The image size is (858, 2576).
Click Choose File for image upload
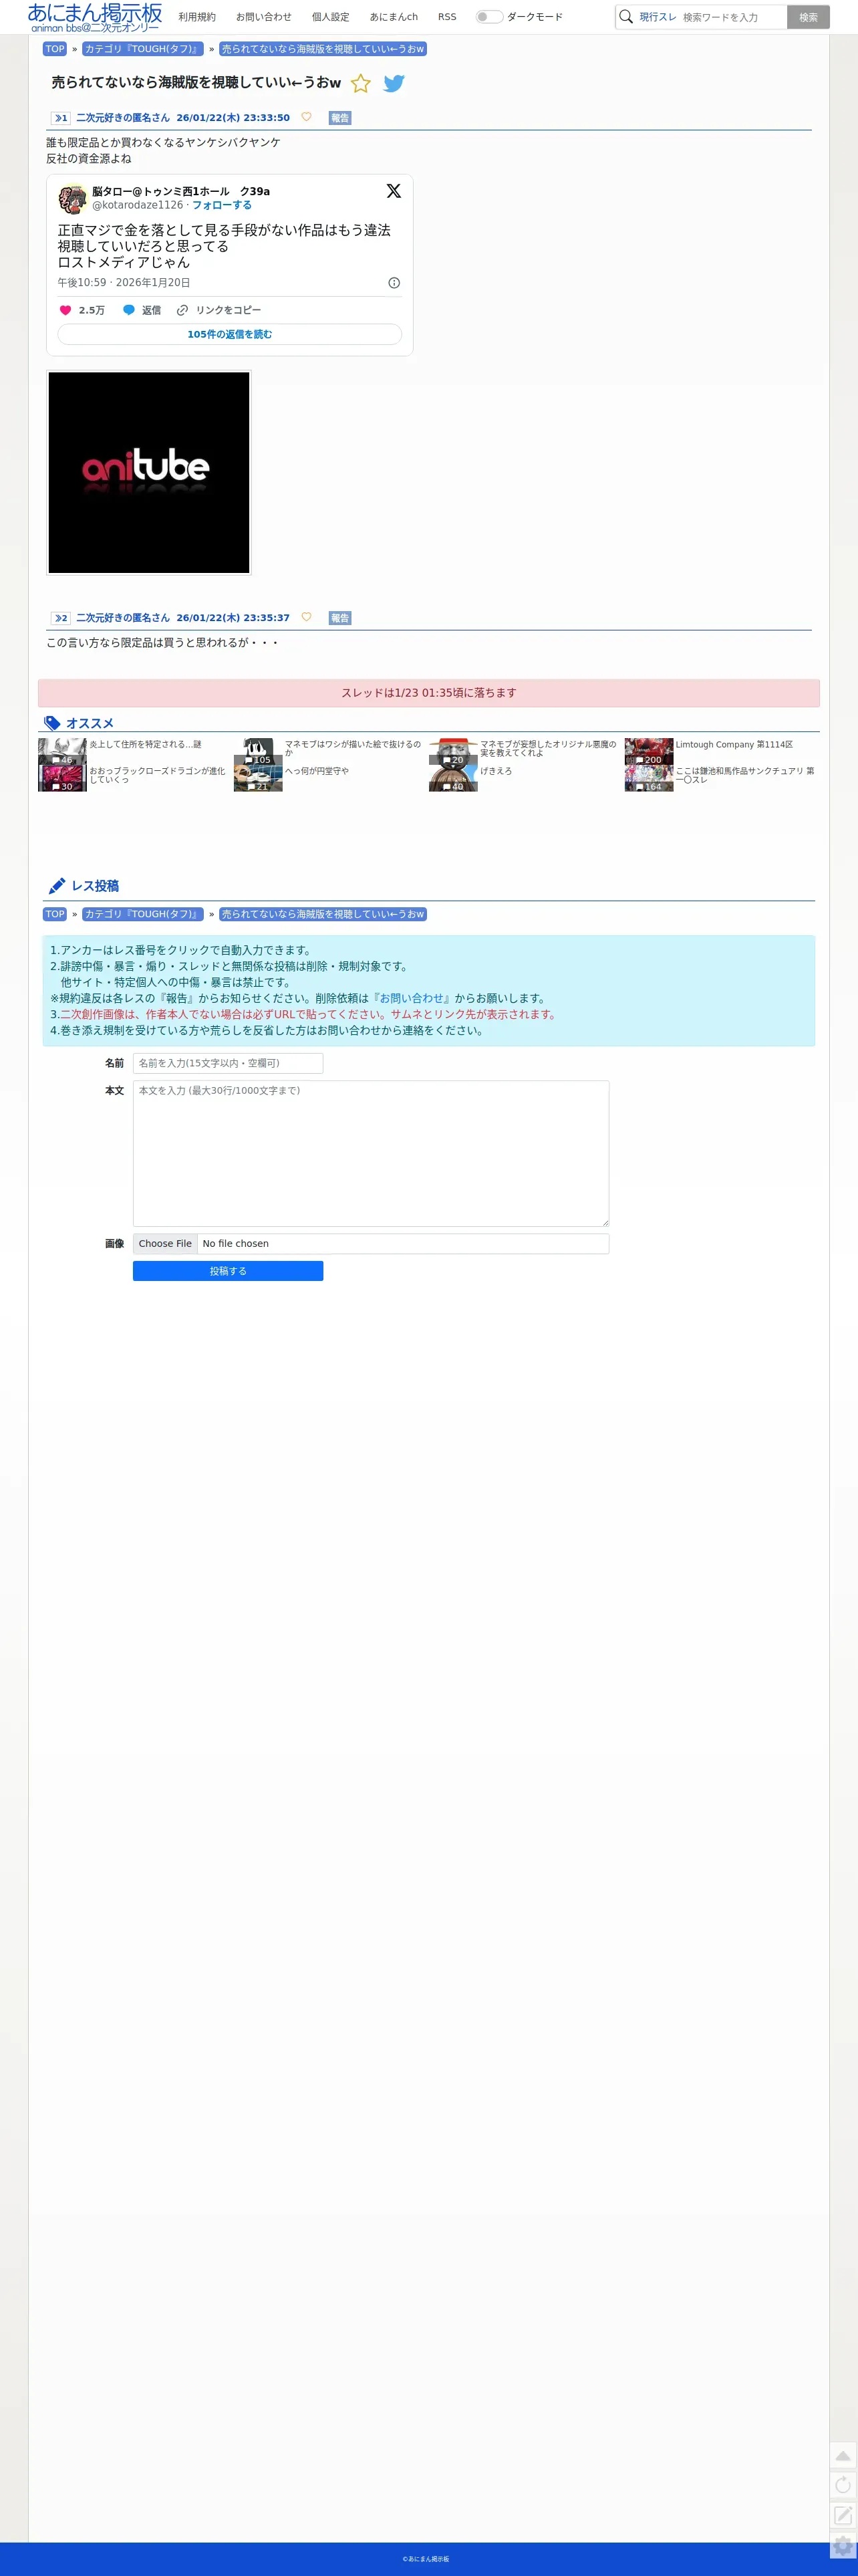[x=165, y=1243]
